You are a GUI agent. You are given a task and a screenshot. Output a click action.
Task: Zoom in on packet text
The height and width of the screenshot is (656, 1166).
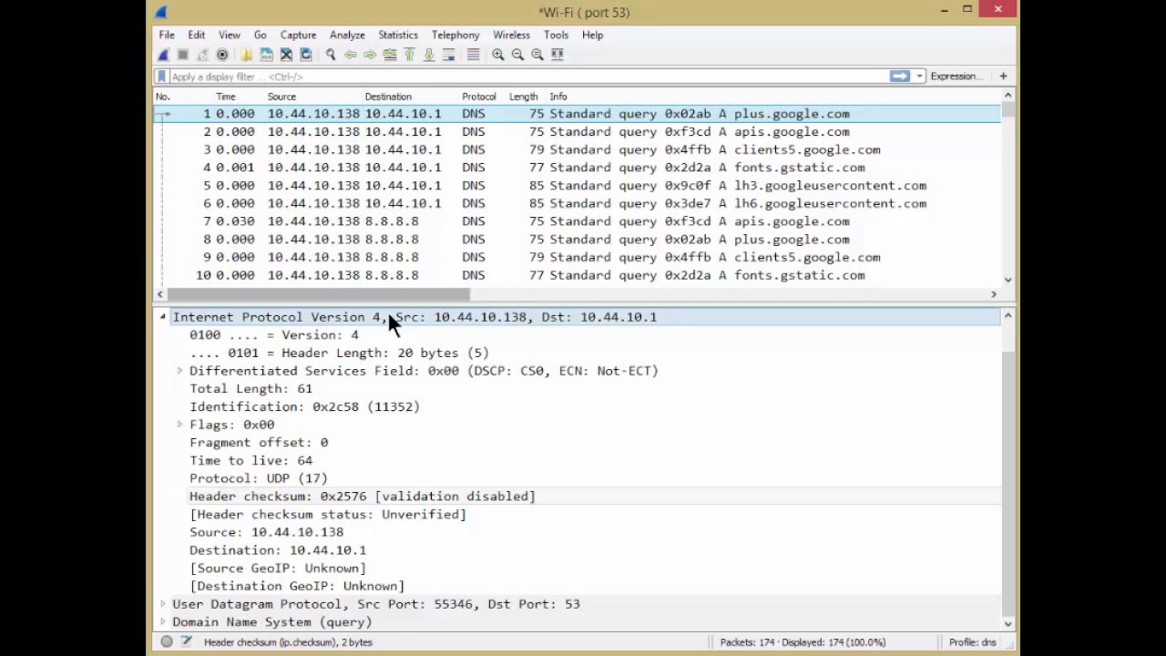[497, 55]
